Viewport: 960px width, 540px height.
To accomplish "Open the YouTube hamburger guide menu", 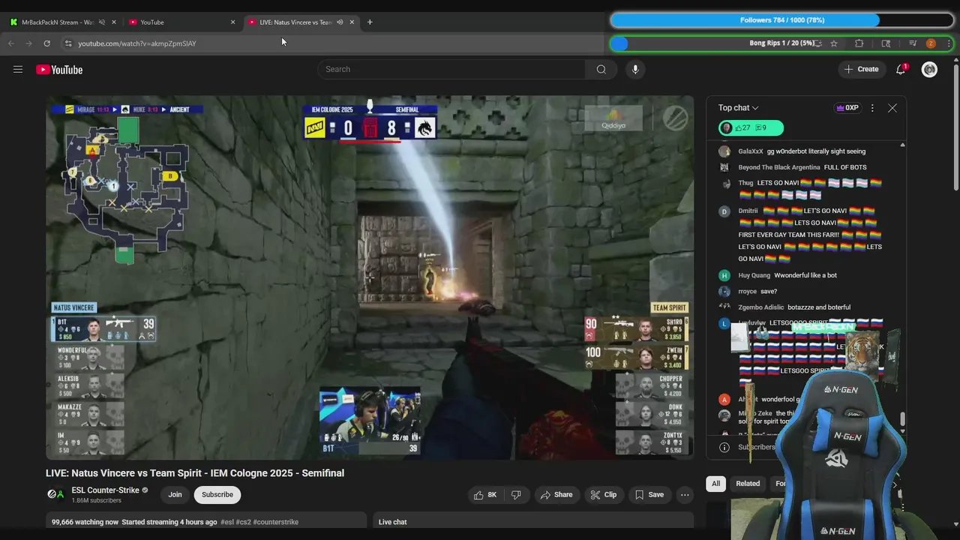I will click(18, 70).
